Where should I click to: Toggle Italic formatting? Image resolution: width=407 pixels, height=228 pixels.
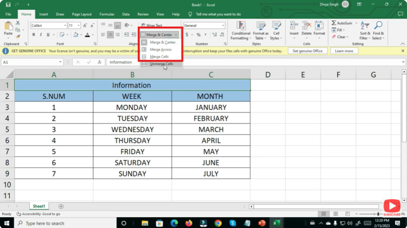(41, 35)
